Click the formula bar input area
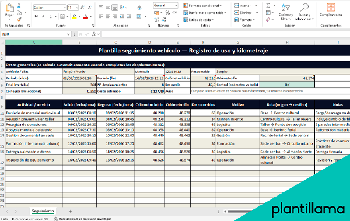The image size is (350, 221). tap(225, 34)
